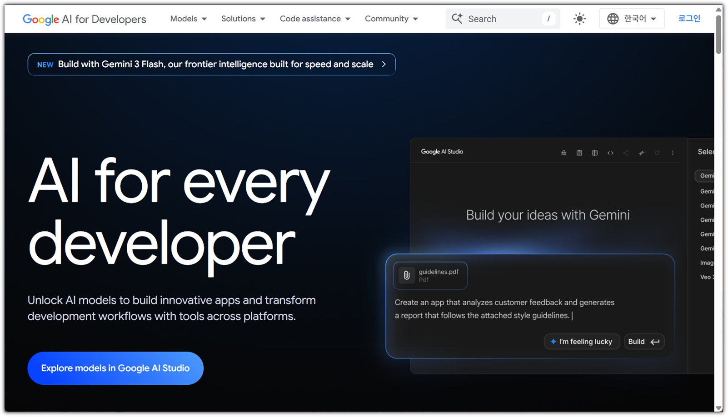The height and width of the screenshot is (417, 728).
Task: Expand the Models dropdown arrow
Action: click(204, 19)
